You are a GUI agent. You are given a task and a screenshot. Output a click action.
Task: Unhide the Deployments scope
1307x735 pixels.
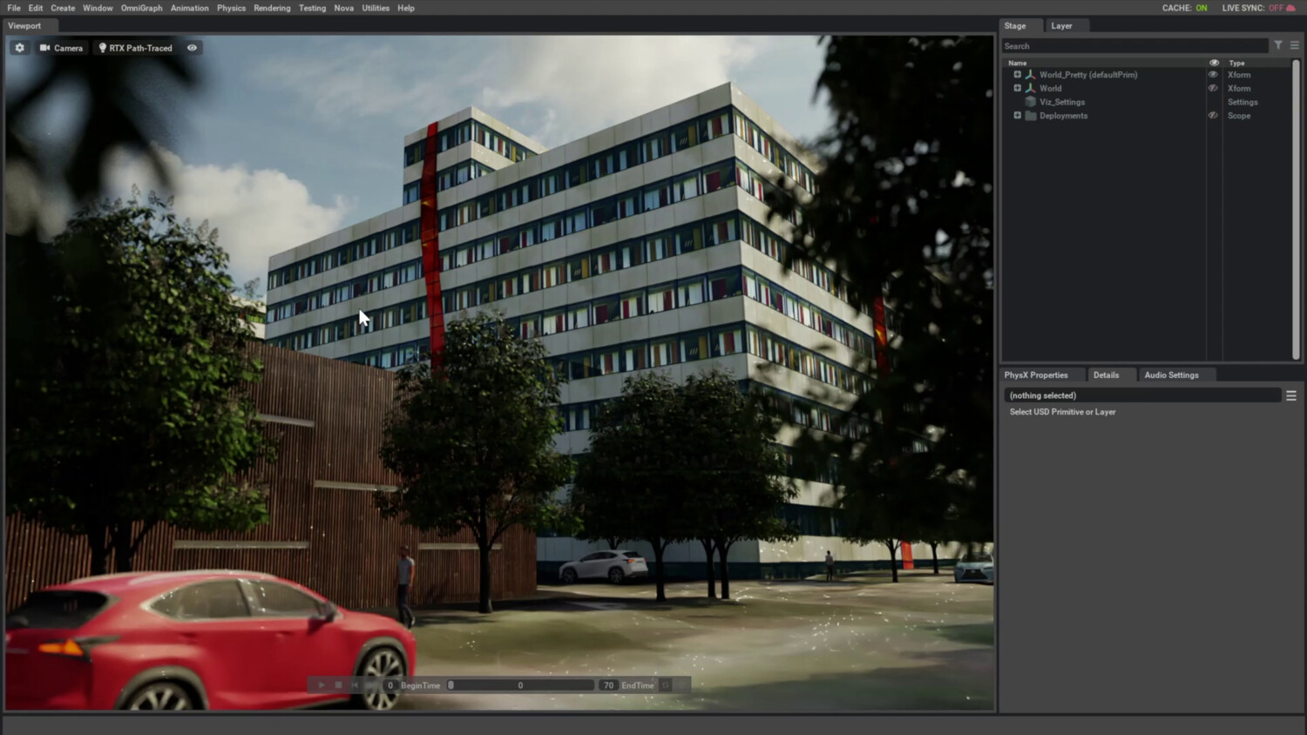1213,115
